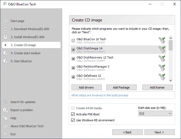Click the Add license button

[157, 87]
